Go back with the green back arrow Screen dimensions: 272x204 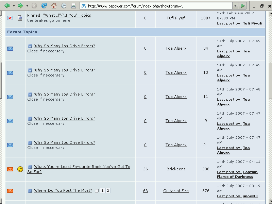click(7, 6)
